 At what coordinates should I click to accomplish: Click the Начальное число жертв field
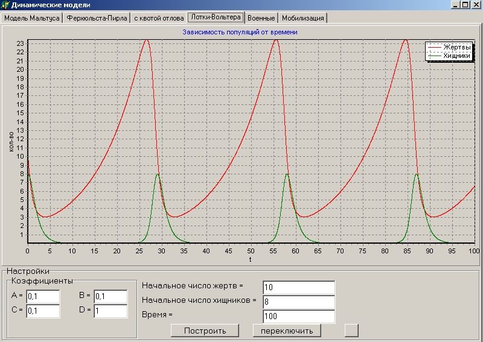tap(298, 287)
